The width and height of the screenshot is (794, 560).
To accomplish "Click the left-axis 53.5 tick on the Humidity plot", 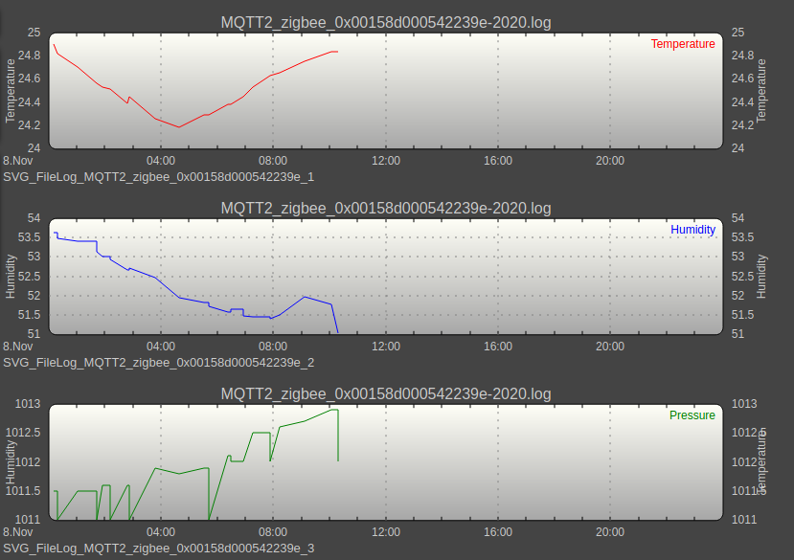I will coord(30,237).
